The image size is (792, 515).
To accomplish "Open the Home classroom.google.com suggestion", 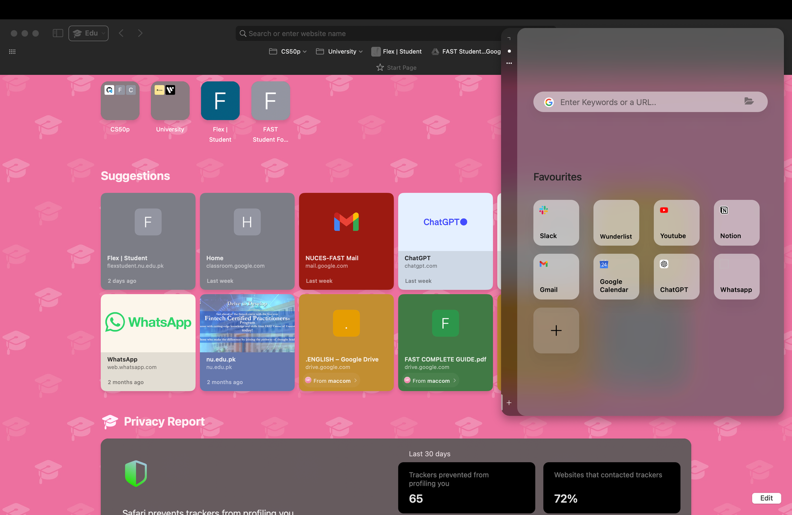I will pyautogui.click(x=247, y=241).
